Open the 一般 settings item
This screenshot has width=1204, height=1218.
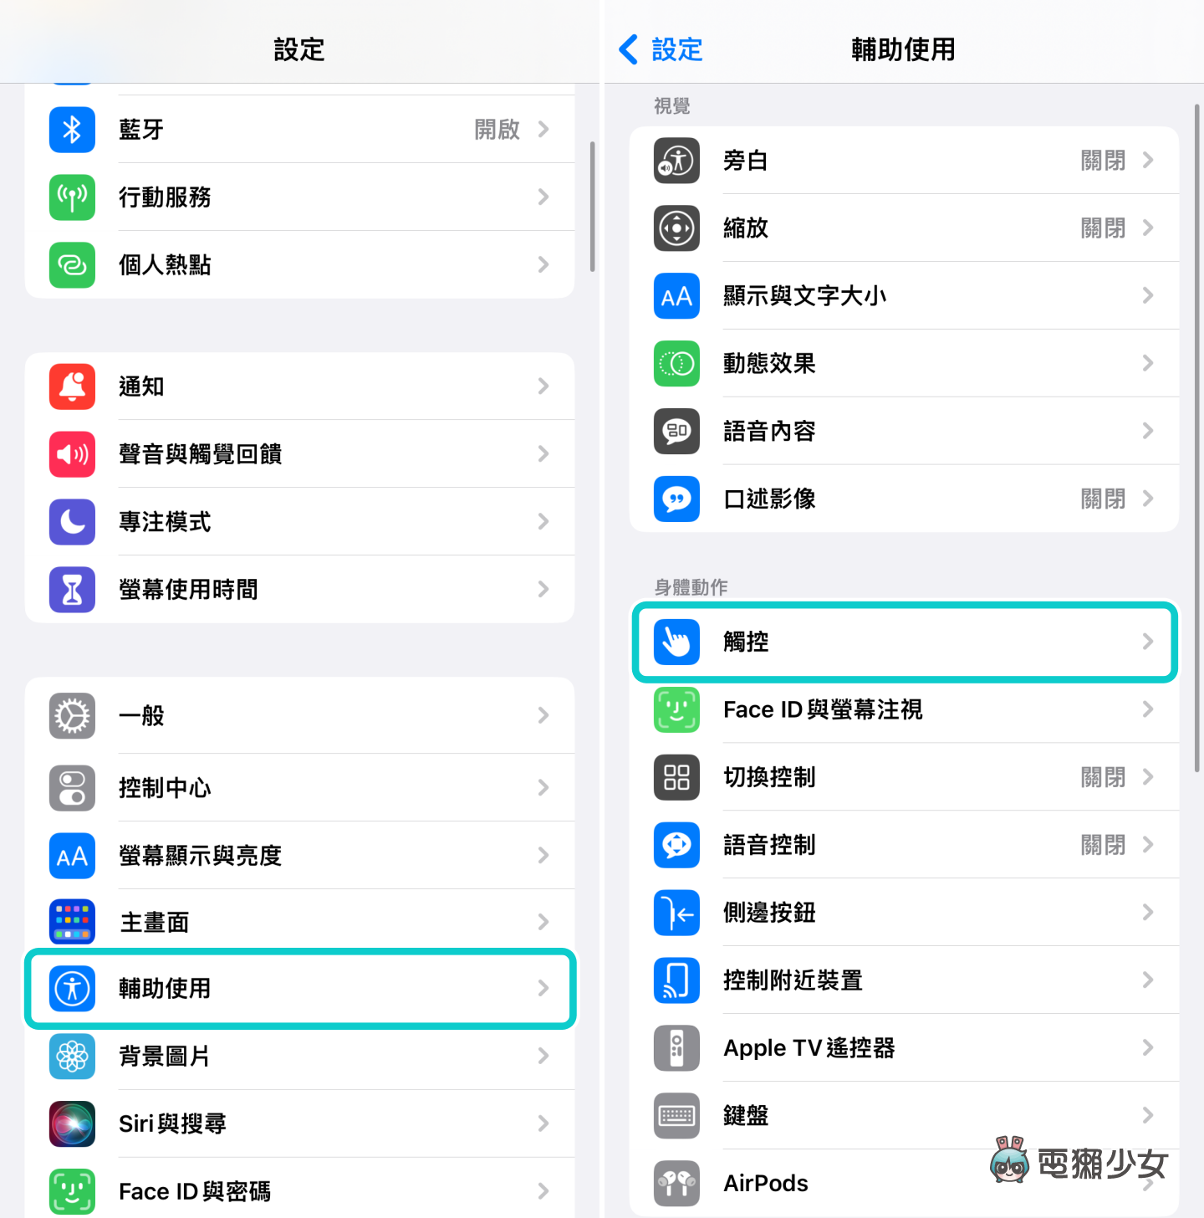299,716
